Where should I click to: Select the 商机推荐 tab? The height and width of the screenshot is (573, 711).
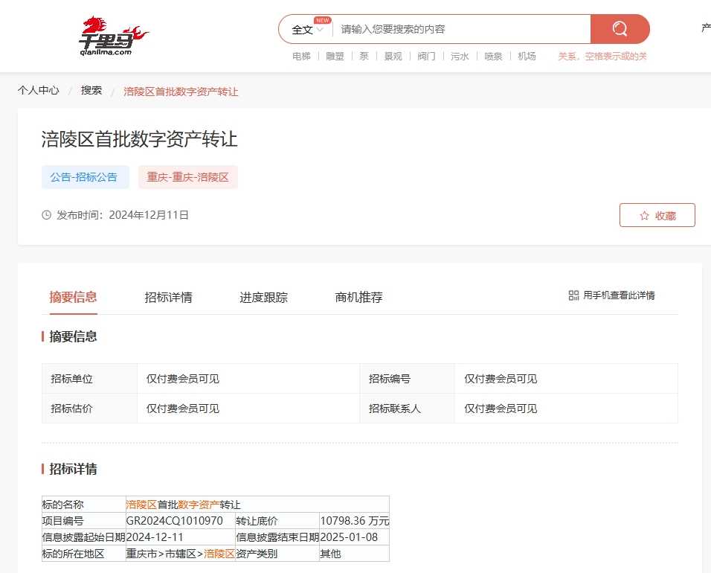(358, 298)
